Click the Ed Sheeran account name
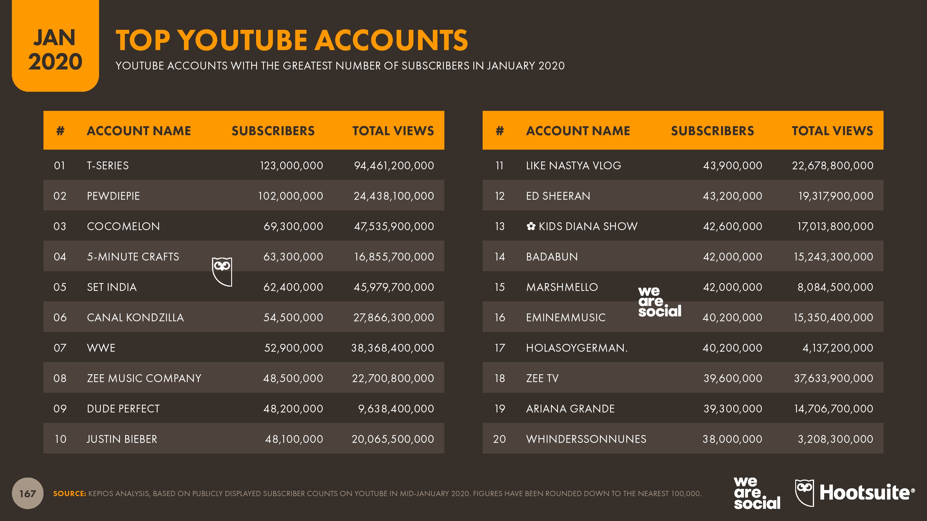Screen dimensions: 927x521 click(x=558, y=196)
